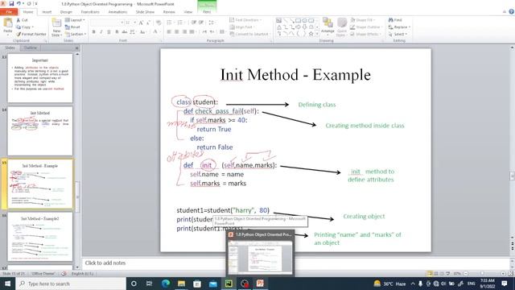Click the Reset slide button
Screen dimensions: 515x290
point(72,27)
